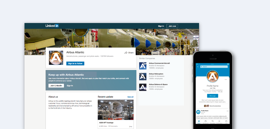Click the Share arrow icon
The image size is (270, 129).
click(126, 53)
